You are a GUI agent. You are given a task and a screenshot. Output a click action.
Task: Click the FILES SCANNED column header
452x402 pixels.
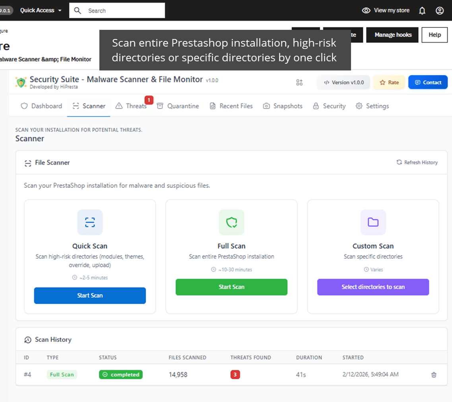coord(187,357)
